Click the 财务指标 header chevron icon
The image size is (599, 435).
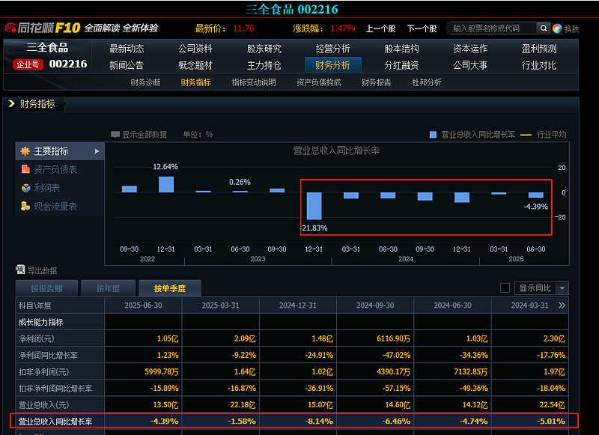[11, 103]
